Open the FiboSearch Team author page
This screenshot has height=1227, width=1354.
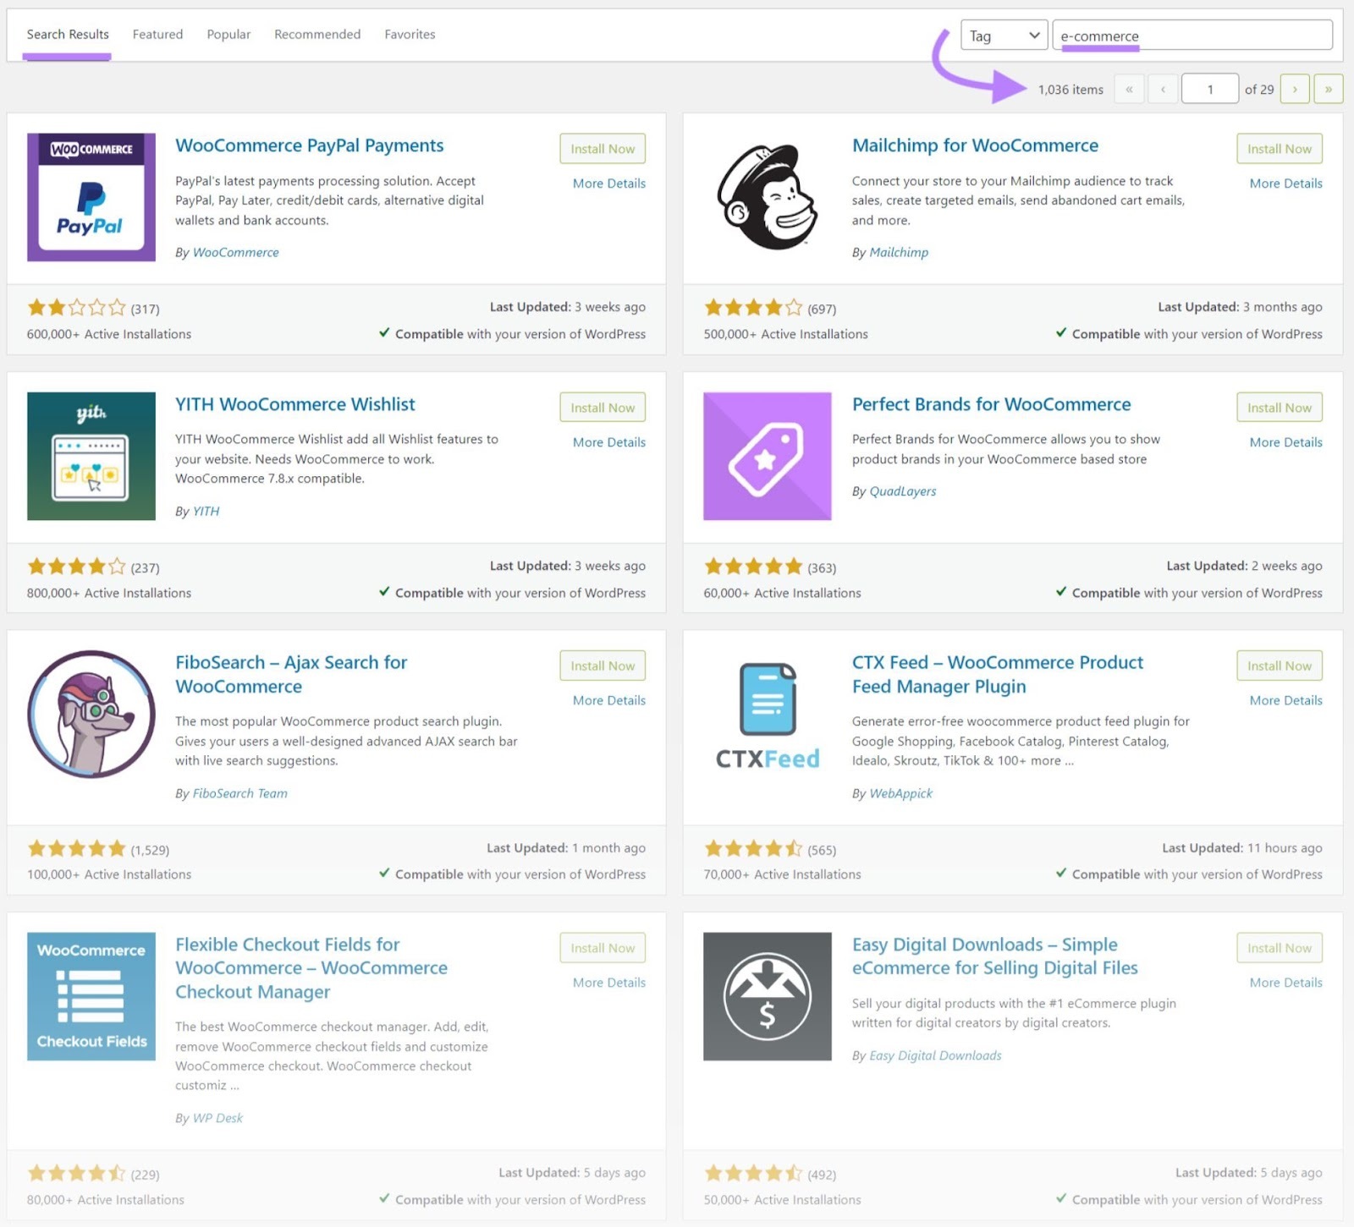point(239,793)
